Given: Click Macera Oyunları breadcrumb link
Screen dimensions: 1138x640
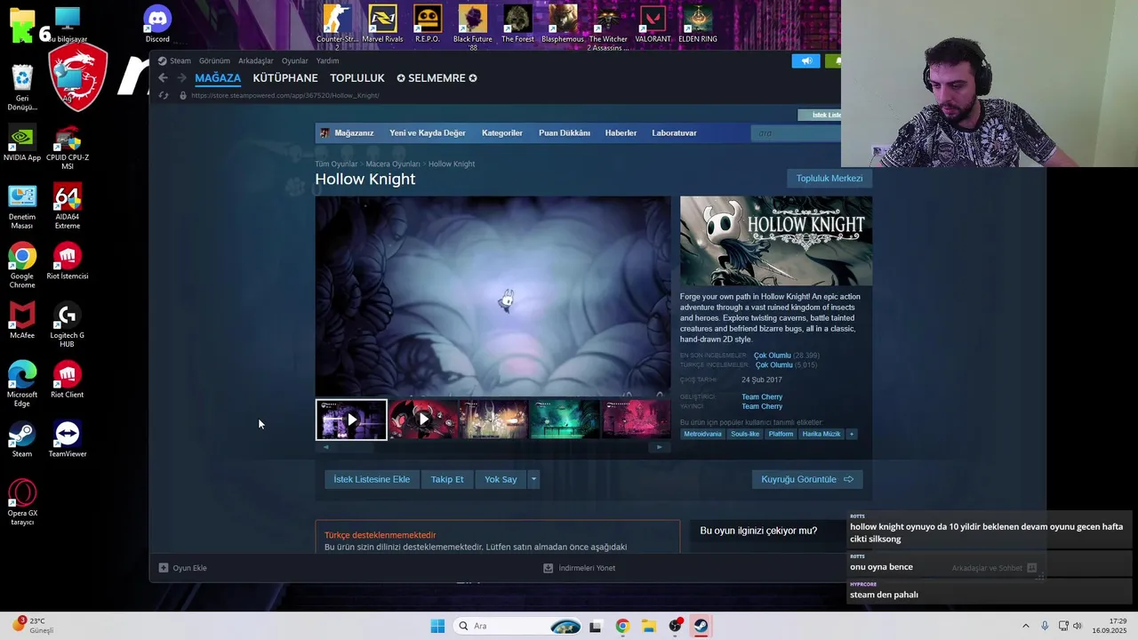Looking at the screenshot, I should point(393,164).
